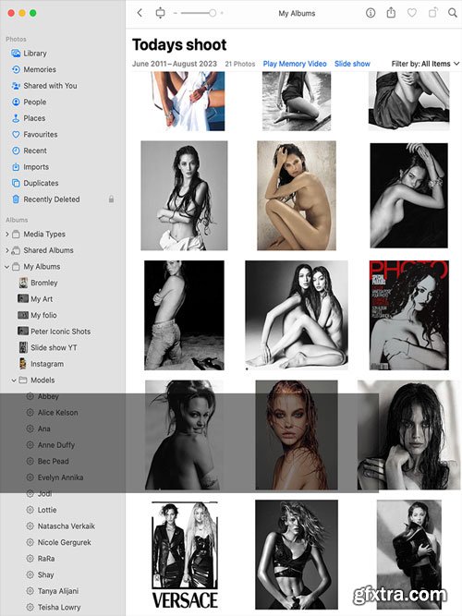Image resolution: width=462 pixels, height=616 pixels.
Task: Open the Peter Iconic Shots album
Action: tap(61, 332)
